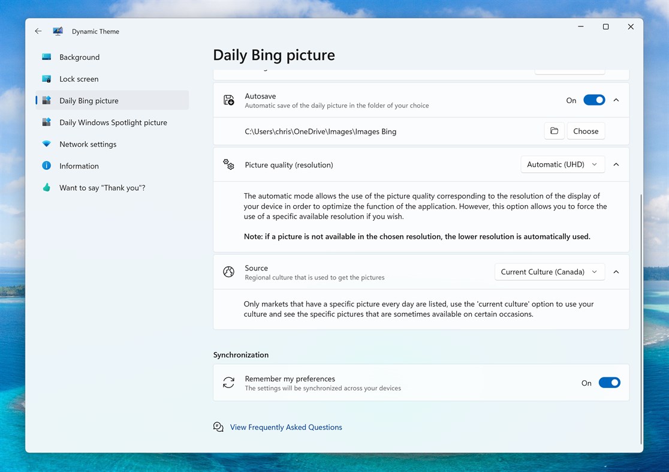Open View Frequently Asked Questions
The image size is (669, 472).
tap(286, 426)
